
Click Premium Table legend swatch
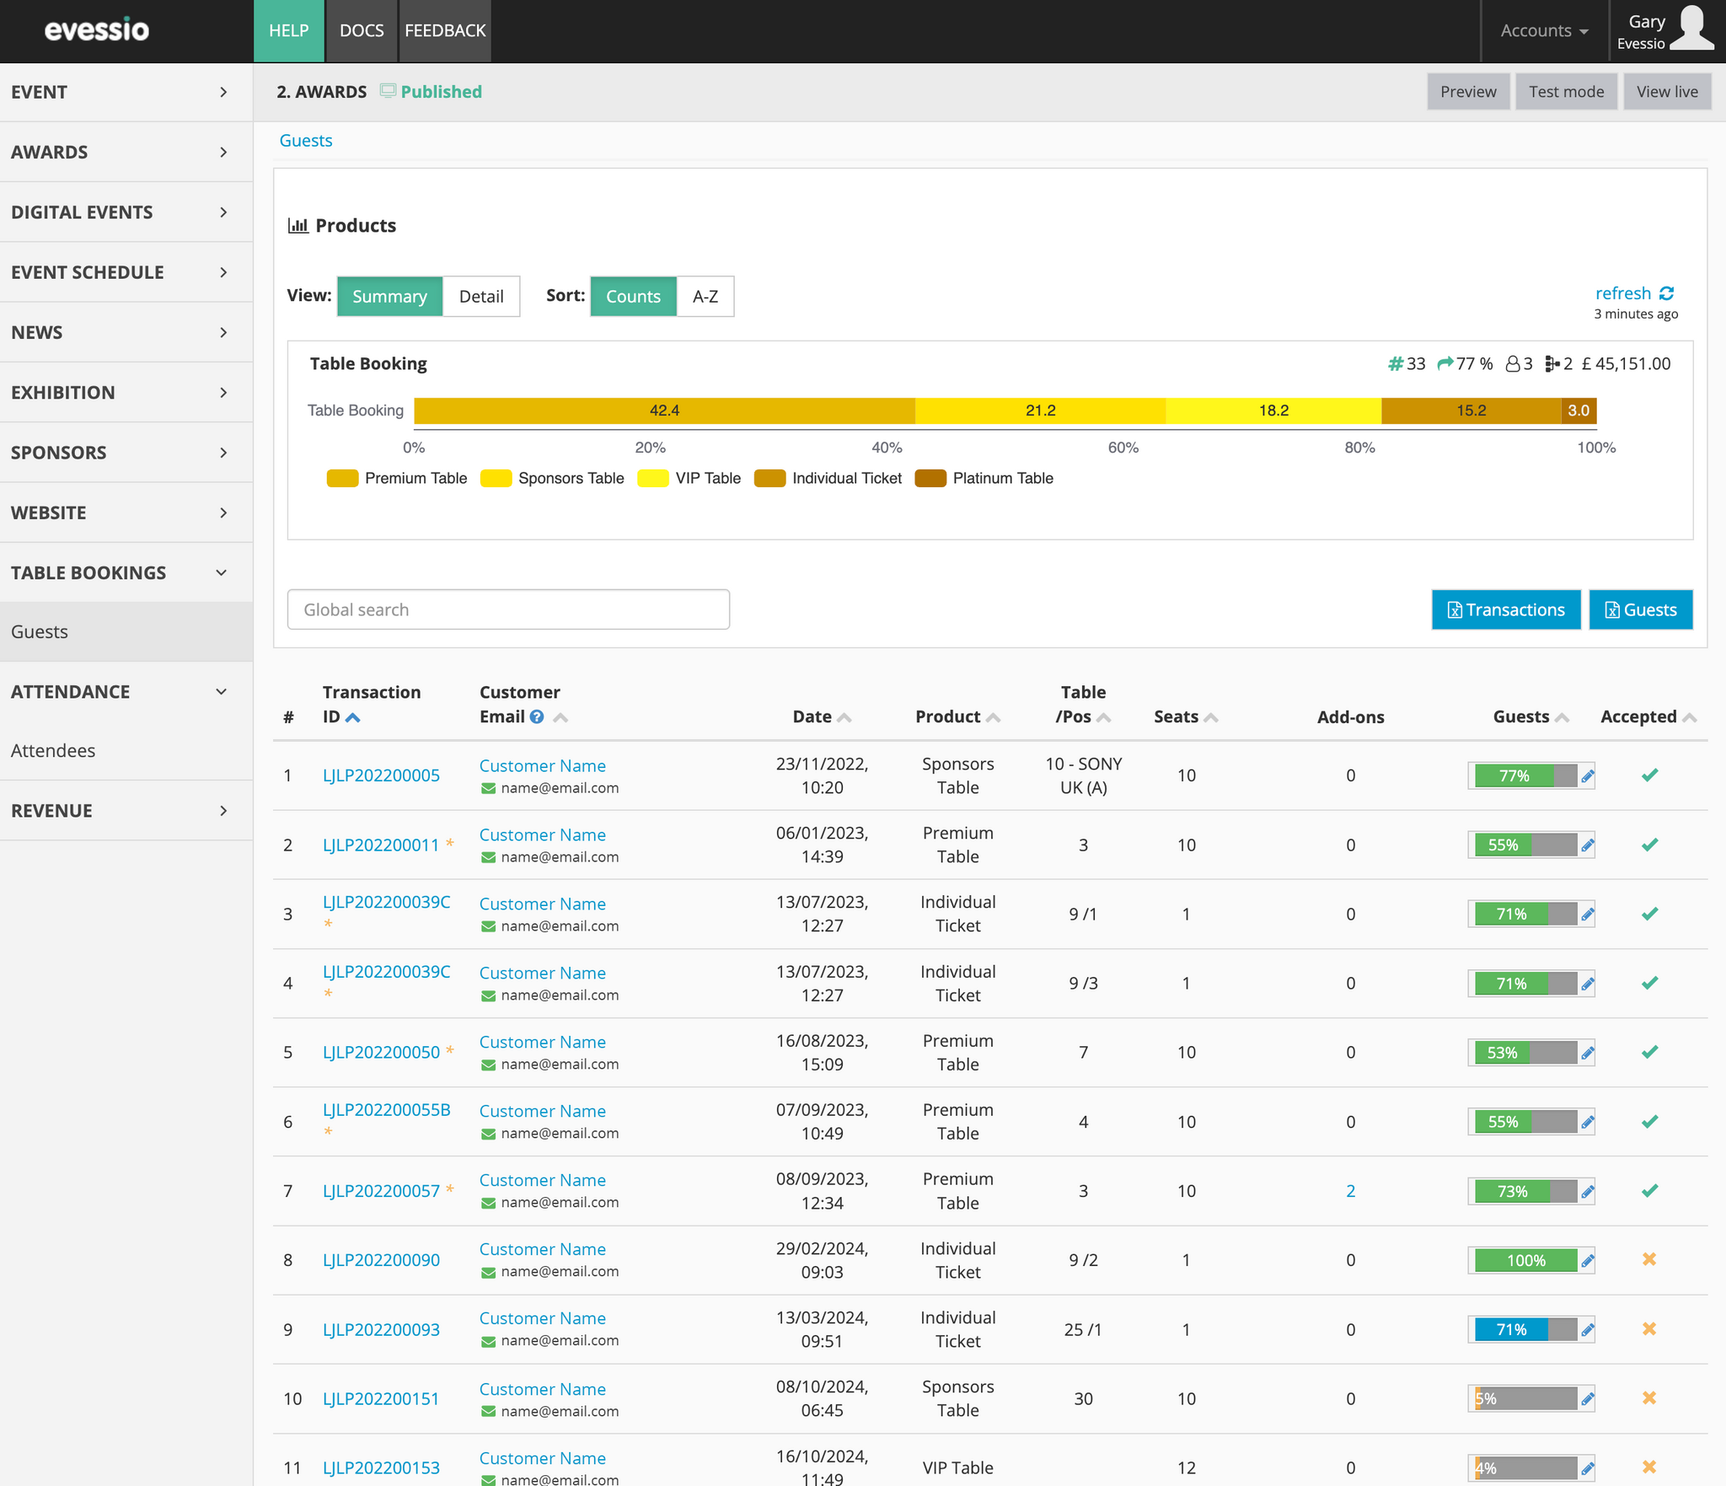tap(342, 478)
